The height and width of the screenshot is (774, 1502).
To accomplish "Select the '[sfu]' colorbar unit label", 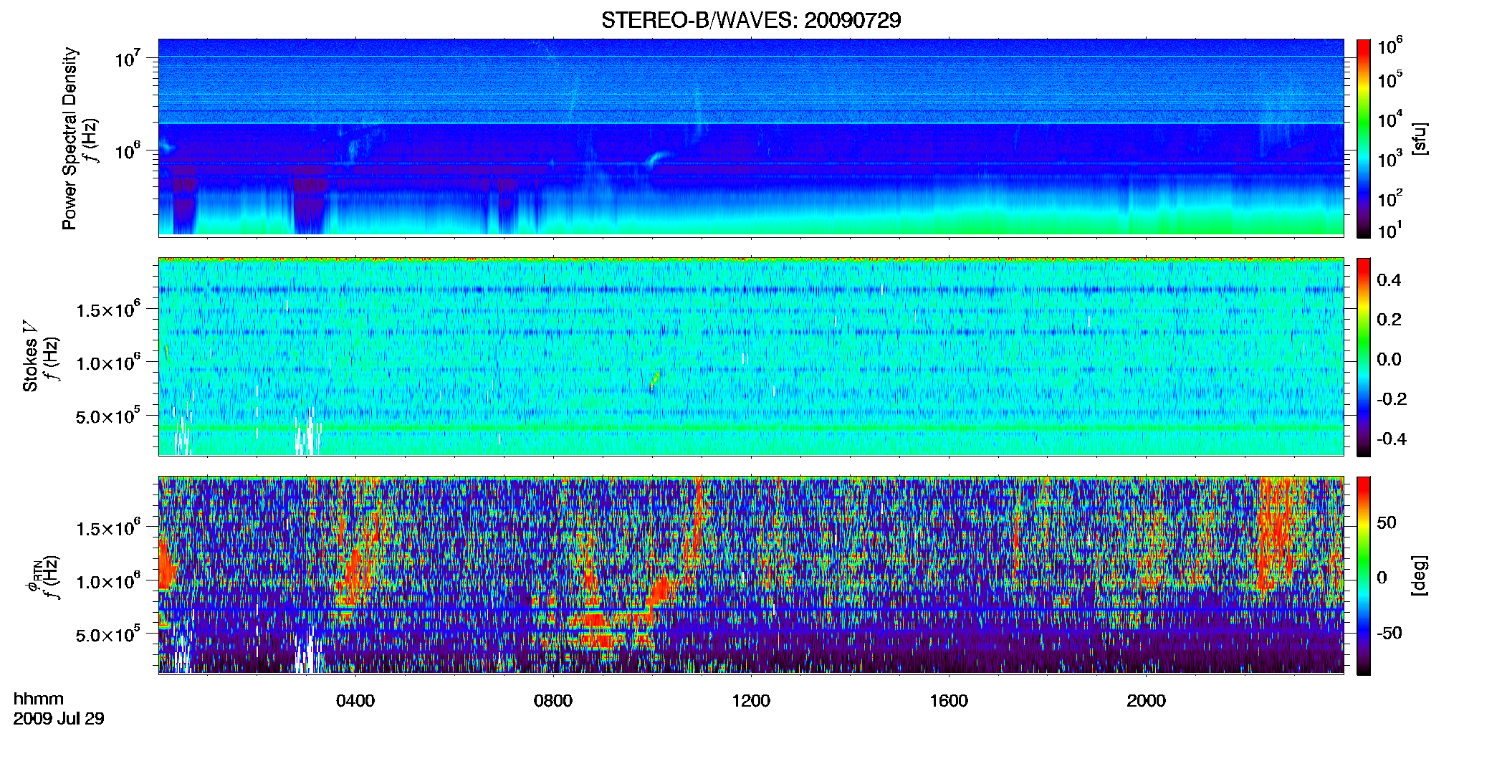I will tap(1419, 138).
